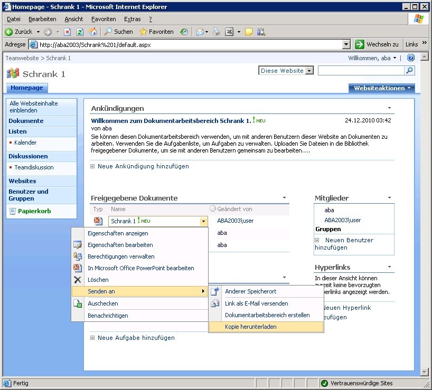This screenshot has width=432, height=390.
Task: Click the vertical scrollbar up arrow
Action: 425,57
